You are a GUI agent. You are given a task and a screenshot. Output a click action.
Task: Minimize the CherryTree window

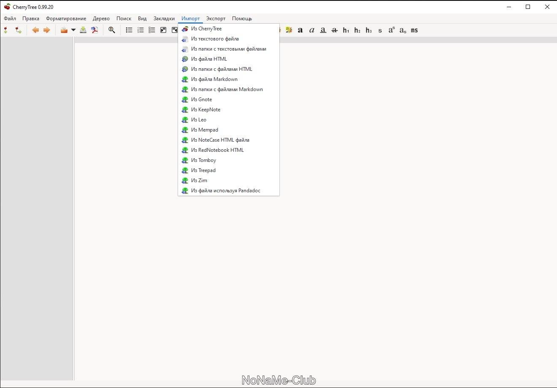508,7
